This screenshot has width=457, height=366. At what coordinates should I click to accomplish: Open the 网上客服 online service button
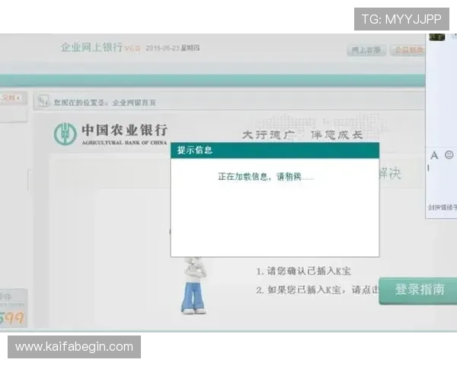click(x=366, y=50)
